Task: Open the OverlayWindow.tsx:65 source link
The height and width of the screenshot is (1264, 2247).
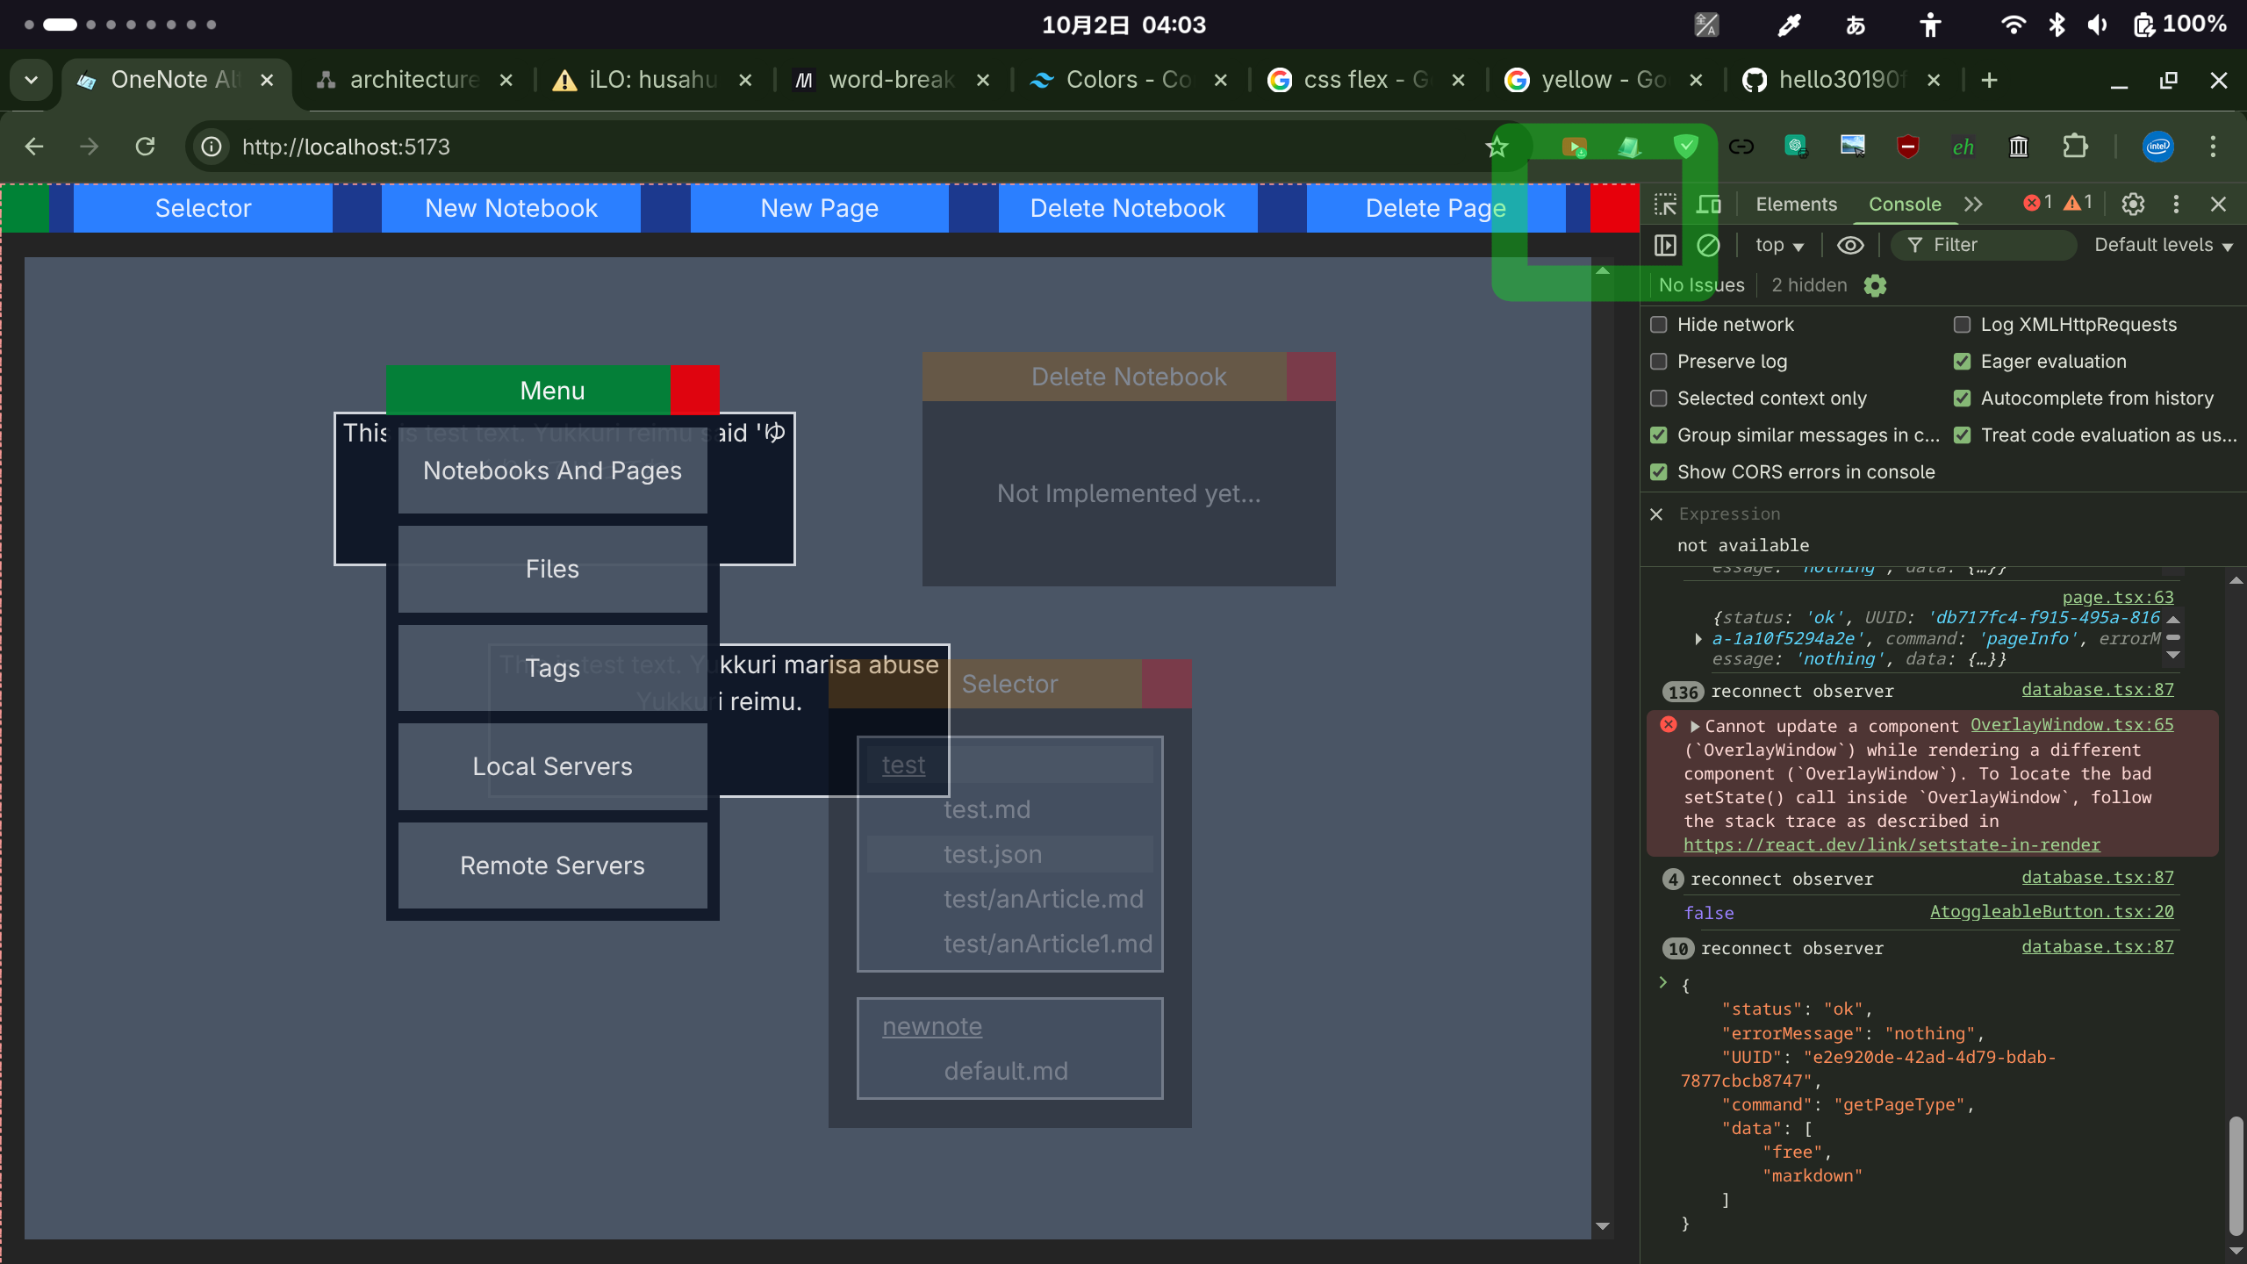Action: 2071,724
